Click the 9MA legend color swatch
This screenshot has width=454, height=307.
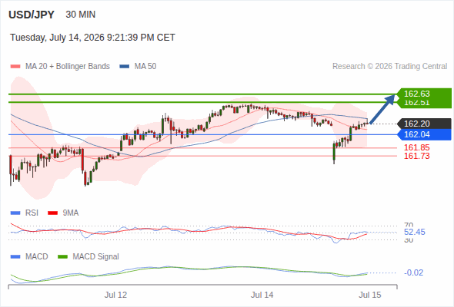tap(52, 213)
